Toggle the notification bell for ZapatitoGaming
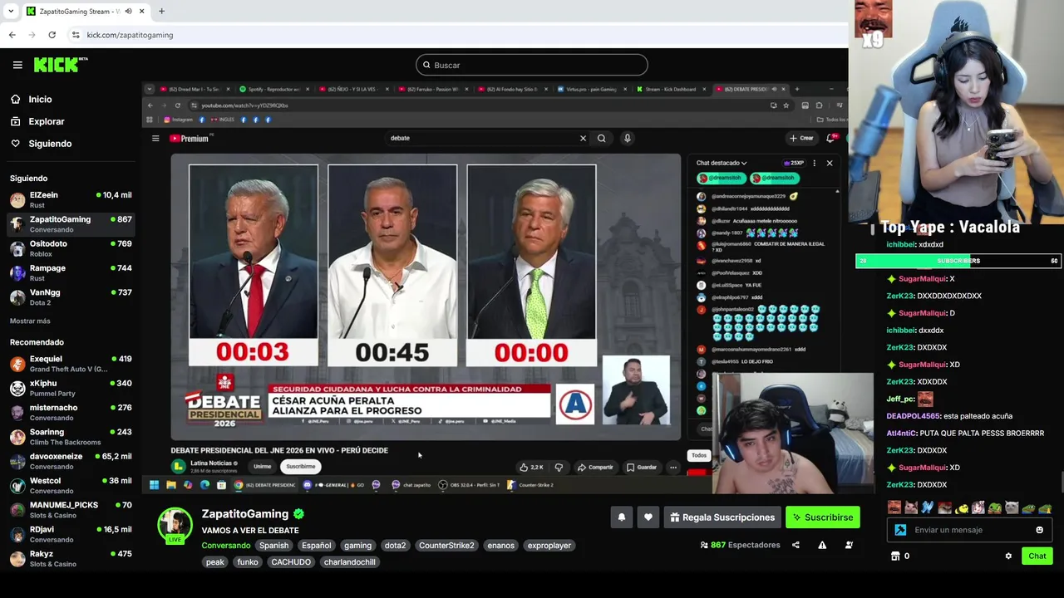 pyautogui.click(x=621, y=517)
